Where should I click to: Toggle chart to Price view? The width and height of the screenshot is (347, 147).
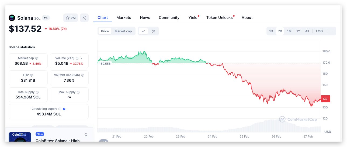(x=105, y=31)
